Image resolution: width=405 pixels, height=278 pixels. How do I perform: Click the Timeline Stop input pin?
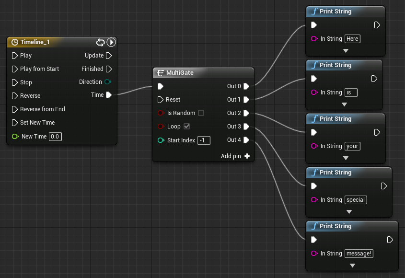point(14,82)
